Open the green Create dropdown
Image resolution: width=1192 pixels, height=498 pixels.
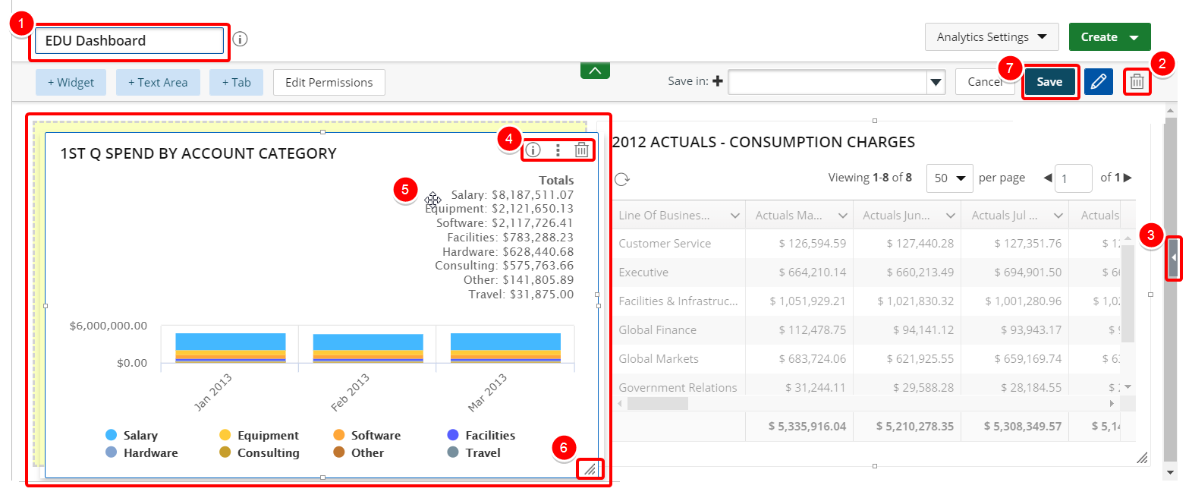(x=1109, y=36)
